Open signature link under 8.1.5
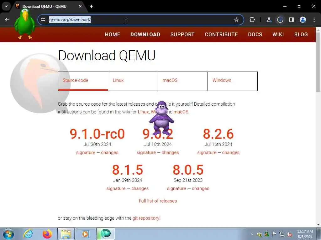 (116, 188)
